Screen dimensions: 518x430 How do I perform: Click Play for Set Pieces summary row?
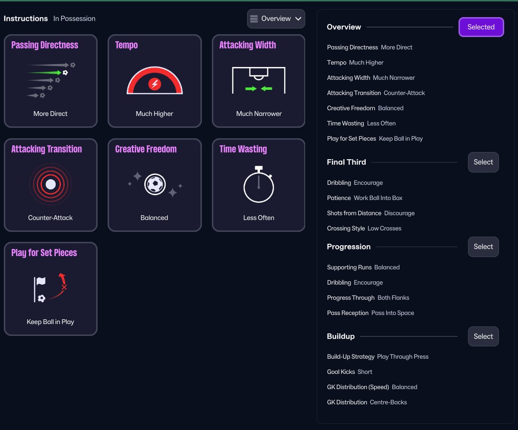375,138
